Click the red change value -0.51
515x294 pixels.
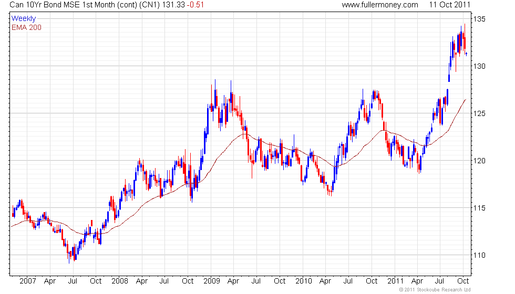coord(195,5)
